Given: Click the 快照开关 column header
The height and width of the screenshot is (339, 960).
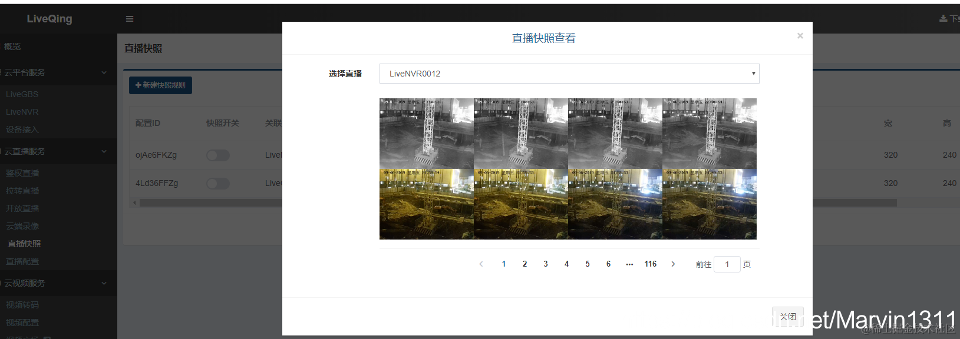Looking at the screenshot, I should click(223, 123).
